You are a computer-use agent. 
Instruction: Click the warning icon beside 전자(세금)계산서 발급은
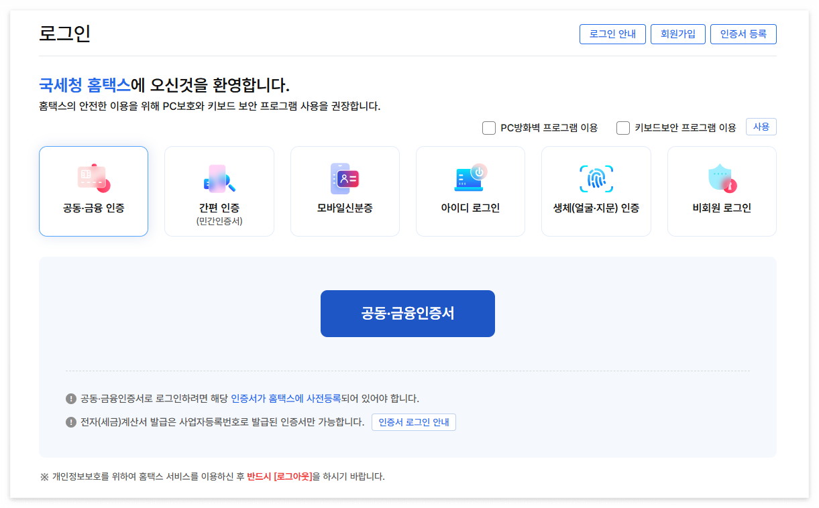[71, 422]
